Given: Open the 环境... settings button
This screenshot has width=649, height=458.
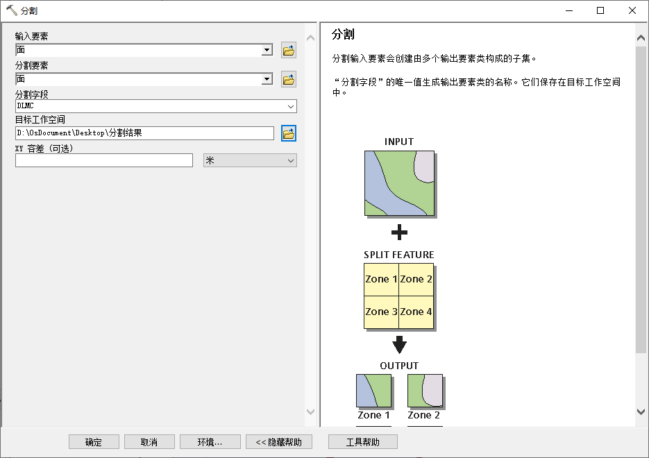Looking at the screenshot, I should [x=210, y=442].
